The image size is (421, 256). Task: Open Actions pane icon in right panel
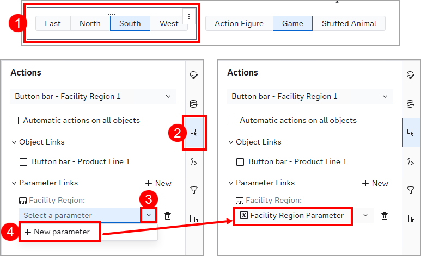(x=411, y=133)
